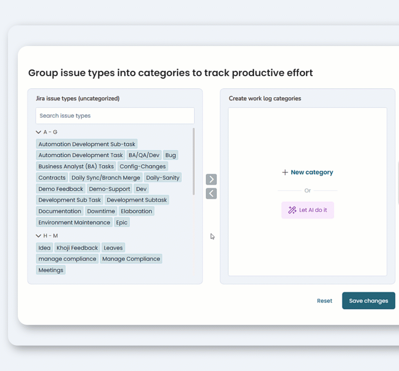Click Let AI do it button

click(307, 210)
